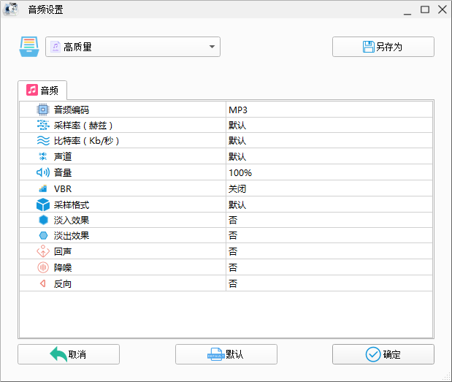Click the VBR icon

pyautogui.click(x=43, y=188)
